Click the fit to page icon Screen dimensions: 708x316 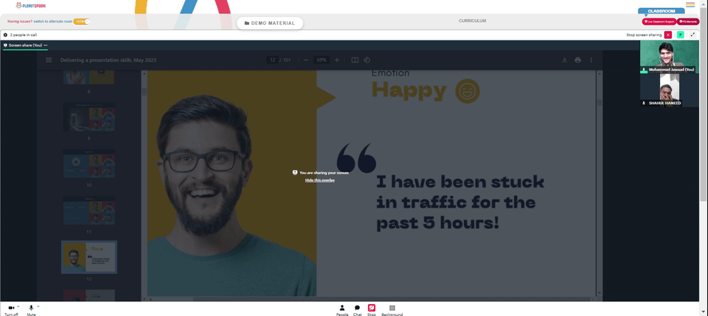(355, 60)
